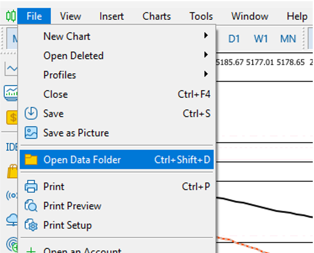The width and height of the screenshot is (314, 253).
Task: Click the shopping bag Market icon
Action: point(12,171)
